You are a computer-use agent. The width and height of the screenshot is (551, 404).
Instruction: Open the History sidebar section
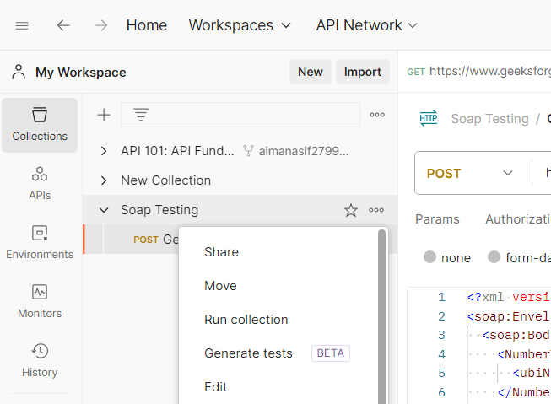(40, 361)
